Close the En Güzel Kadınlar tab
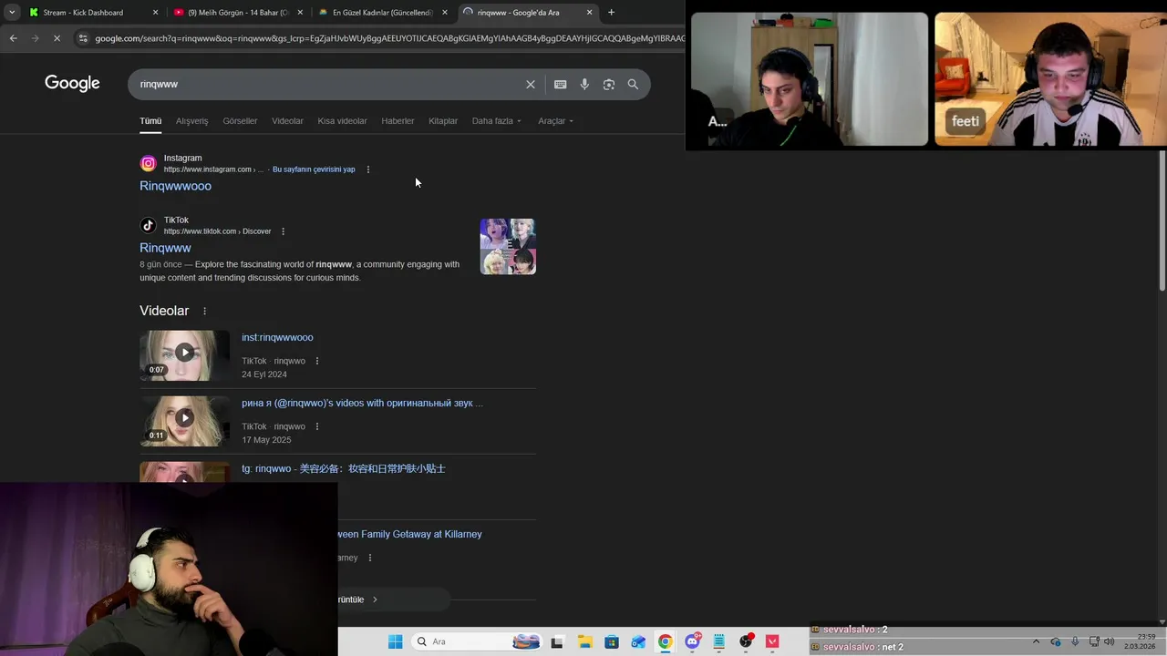 coord(445,13)
